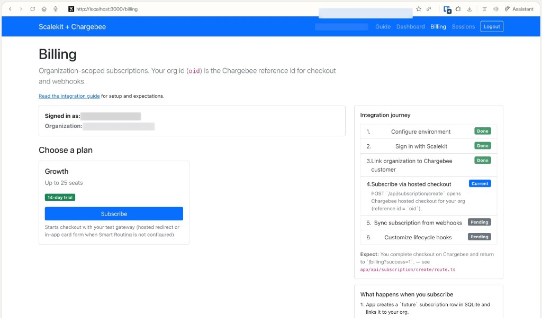Click the Organization label
This screenshot has width=542, height=318.
click(64, 126)
